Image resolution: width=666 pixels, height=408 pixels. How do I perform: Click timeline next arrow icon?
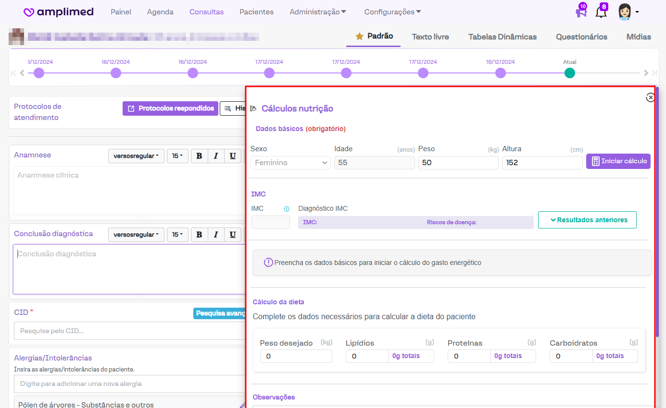click(646, 73)
